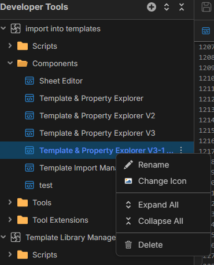Click the Template Library Manager puzzle icon

(x=16, y=237)
